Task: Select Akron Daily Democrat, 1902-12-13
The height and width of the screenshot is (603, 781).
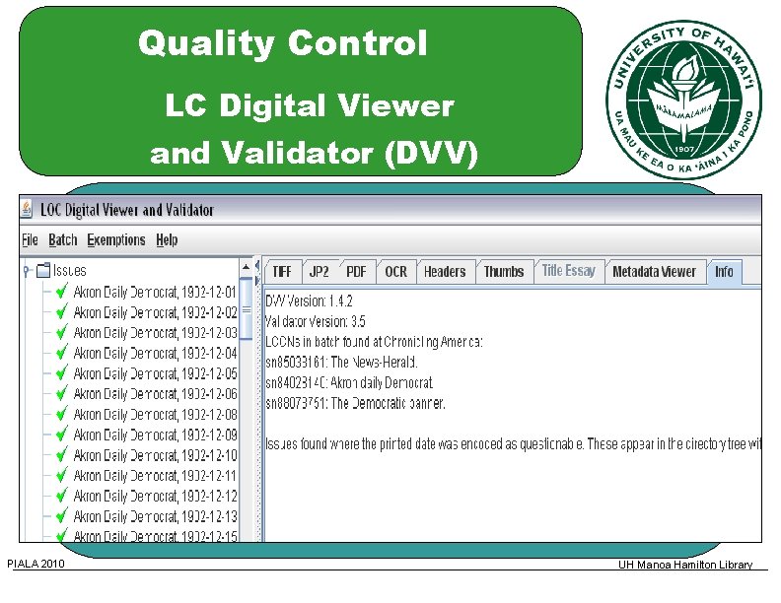Action: (155, 516)
